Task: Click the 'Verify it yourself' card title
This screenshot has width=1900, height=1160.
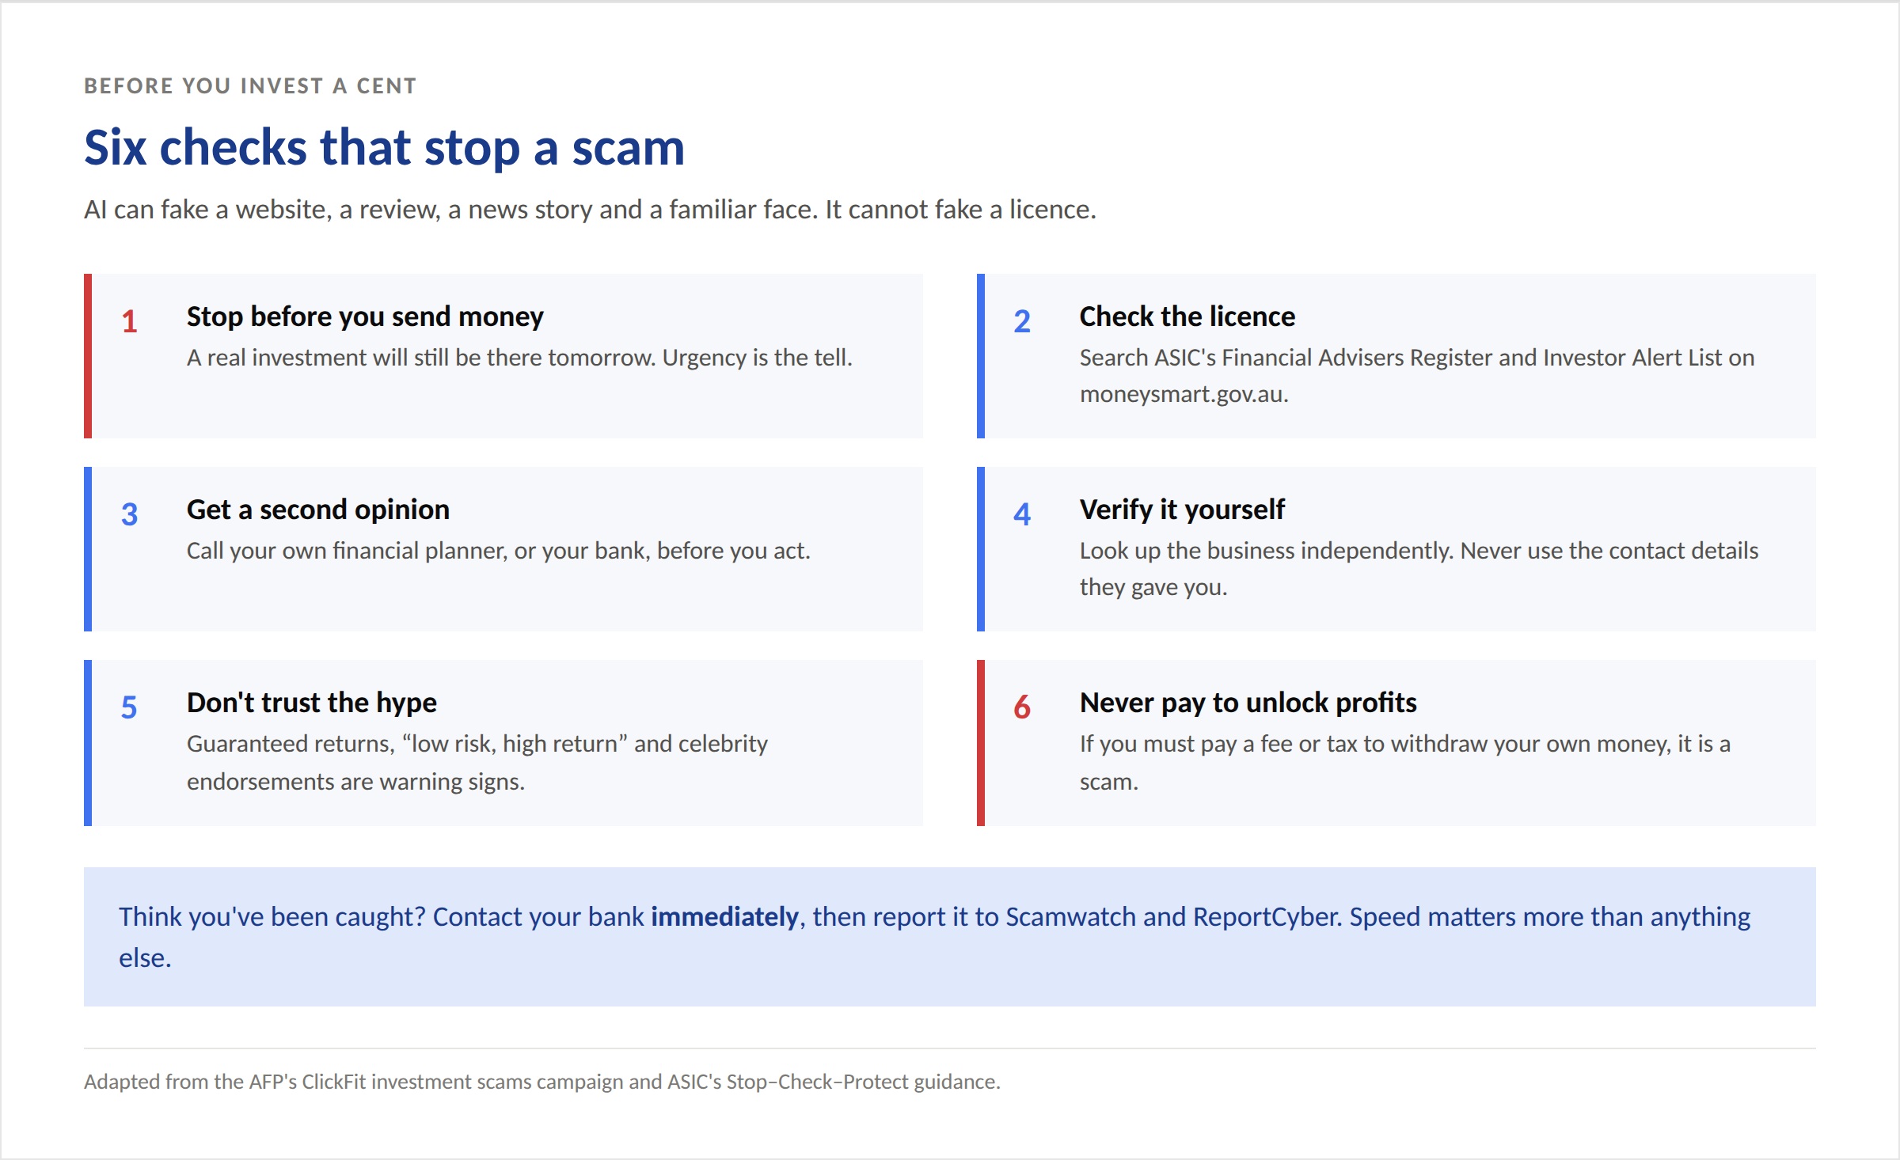Action: [x=1182, y=510]
